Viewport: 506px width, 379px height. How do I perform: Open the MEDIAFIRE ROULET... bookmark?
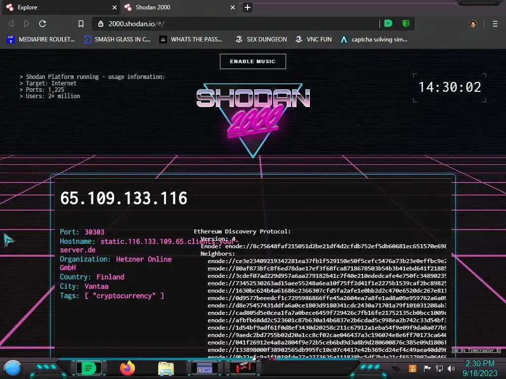(x=41, y=39)
